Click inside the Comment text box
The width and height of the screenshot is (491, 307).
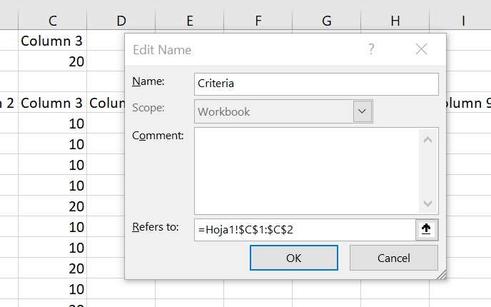click(x=307, y=170)
